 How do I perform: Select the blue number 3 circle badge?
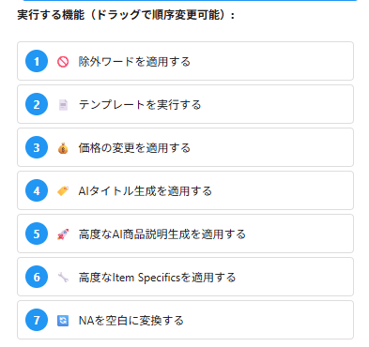click(37, 147)
